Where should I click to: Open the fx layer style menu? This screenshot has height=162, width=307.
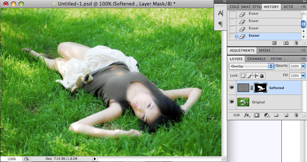pyautogui.click(x=247, y=115)
